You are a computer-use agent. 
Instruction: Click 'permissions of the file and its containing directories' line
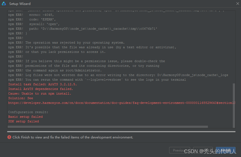click(84, 66)
